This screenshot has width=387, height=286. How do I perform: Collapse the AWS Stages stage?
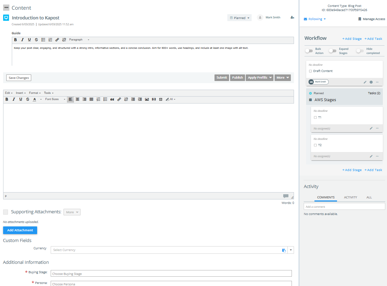click(x=311, y=100)
